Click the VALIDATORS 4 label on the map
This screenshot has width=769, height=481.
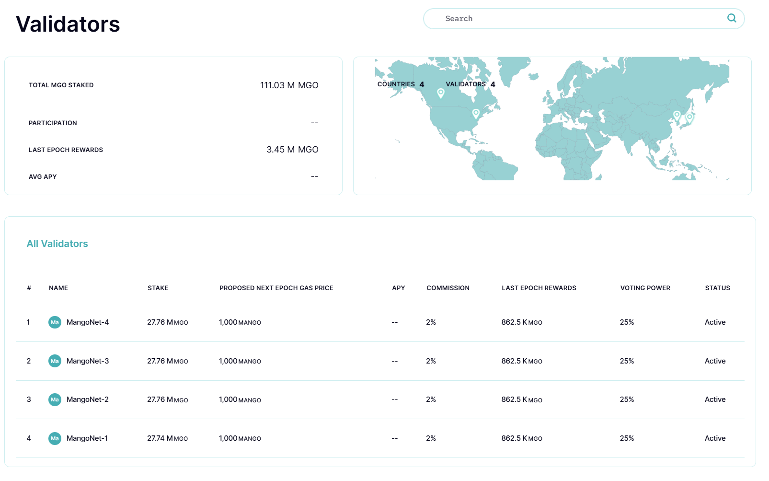470,84
